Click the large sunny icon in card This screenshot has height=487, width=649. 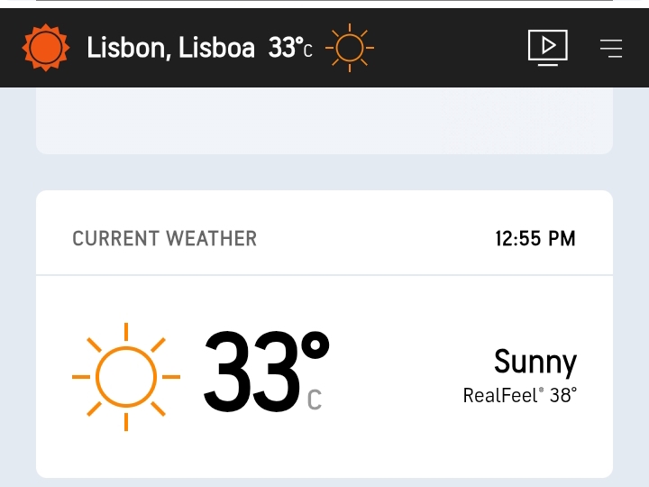point(125,376)
